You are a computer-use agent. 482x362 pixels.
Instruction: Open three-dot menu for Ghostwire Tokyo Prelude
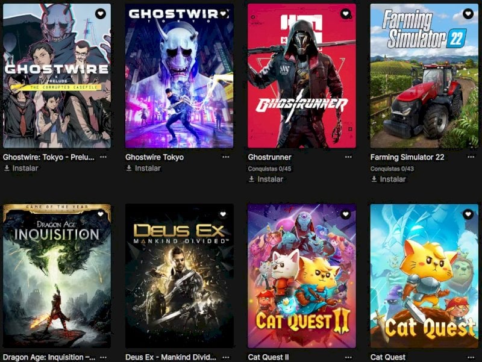pos(103,157)
